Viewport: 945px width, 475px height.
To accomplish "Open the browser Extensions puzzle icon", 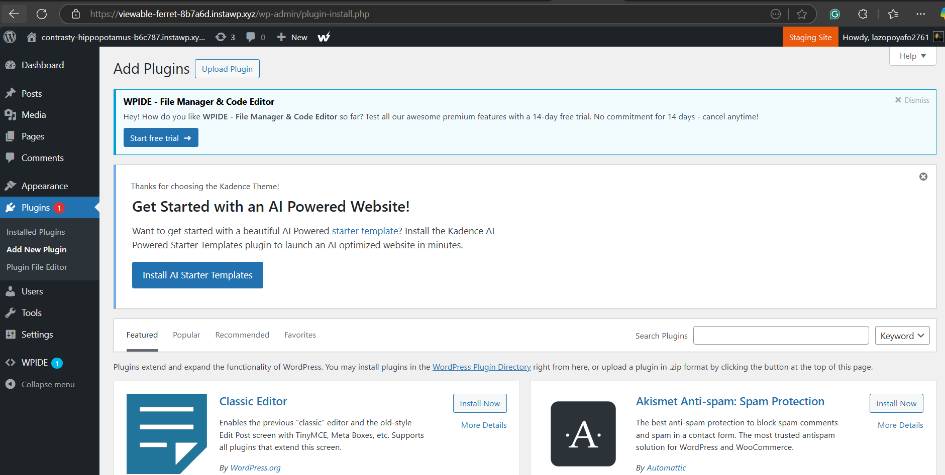I will 863,14.
